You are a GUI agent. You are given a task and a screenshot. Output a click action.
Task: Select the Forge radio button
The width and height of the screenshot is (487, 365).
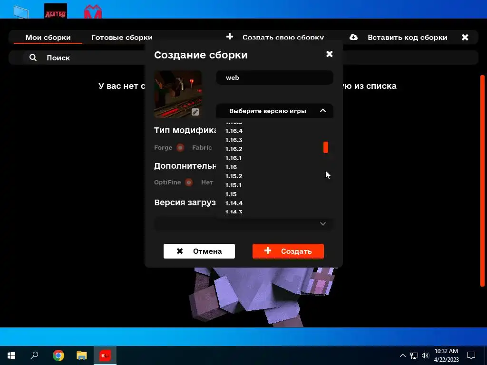[180, 148]
